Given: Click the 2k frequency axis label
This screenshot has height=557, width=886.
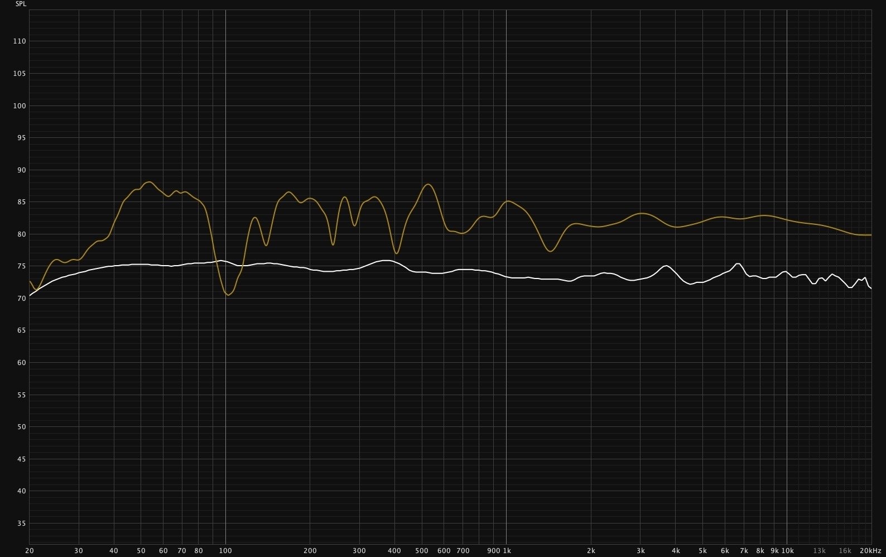Looking at the screenshot, I should click(x=591, y=551).
